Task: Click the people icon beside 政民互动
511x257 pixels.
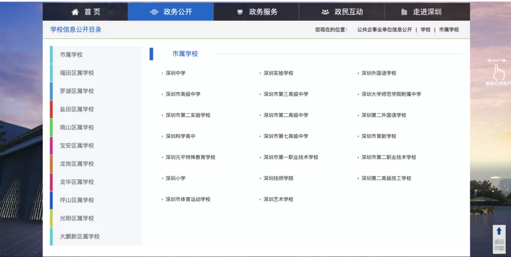Action: click(325, 12)
